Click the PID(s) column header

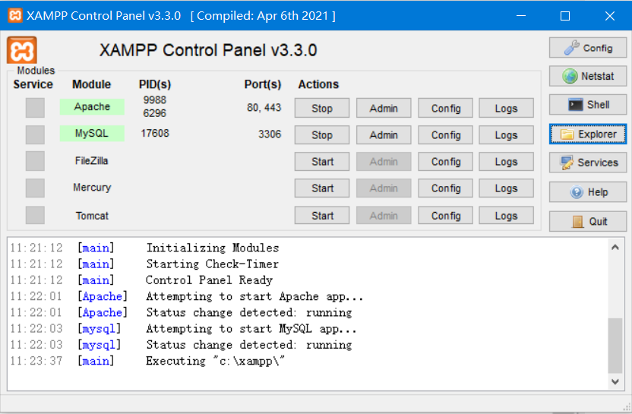tap(155, 84)
